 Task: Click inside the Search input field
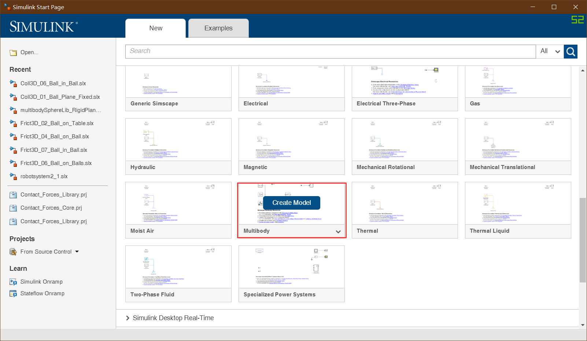330,51
